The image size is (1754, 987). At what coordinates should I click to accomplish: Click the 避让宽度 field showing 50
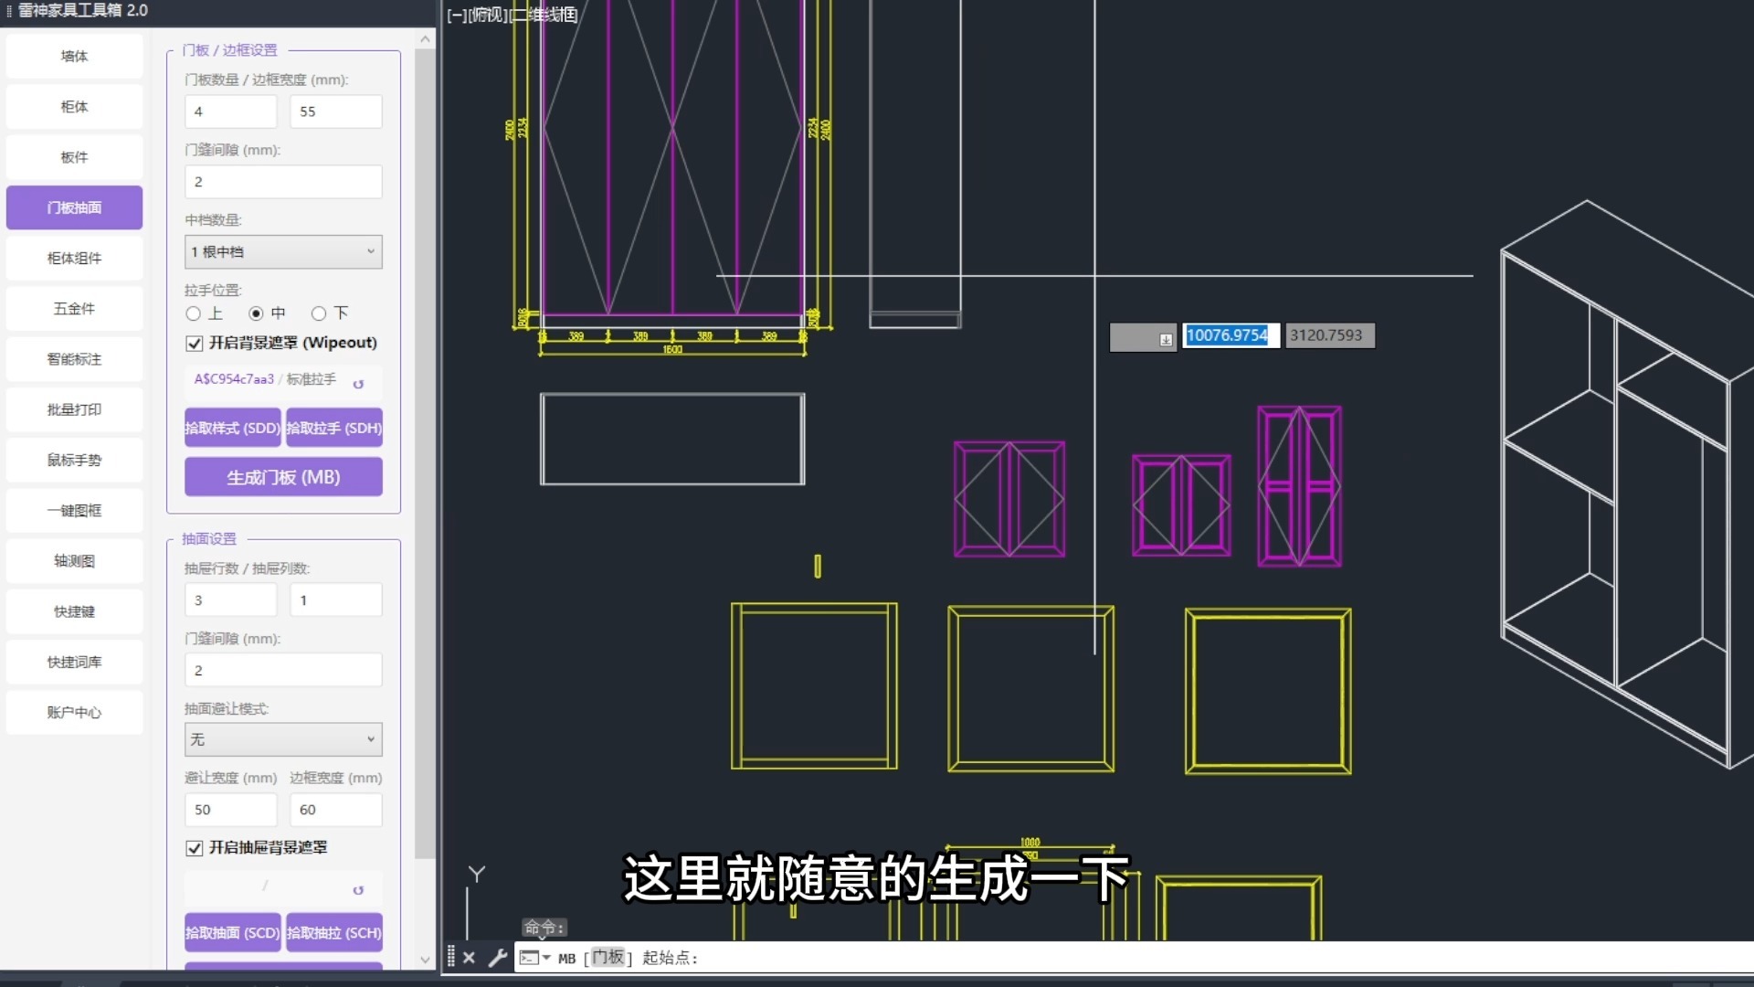pyautogui.click(x=231, y=810)
